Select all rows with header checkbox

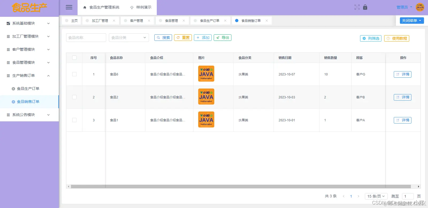[x=74, y=58]
